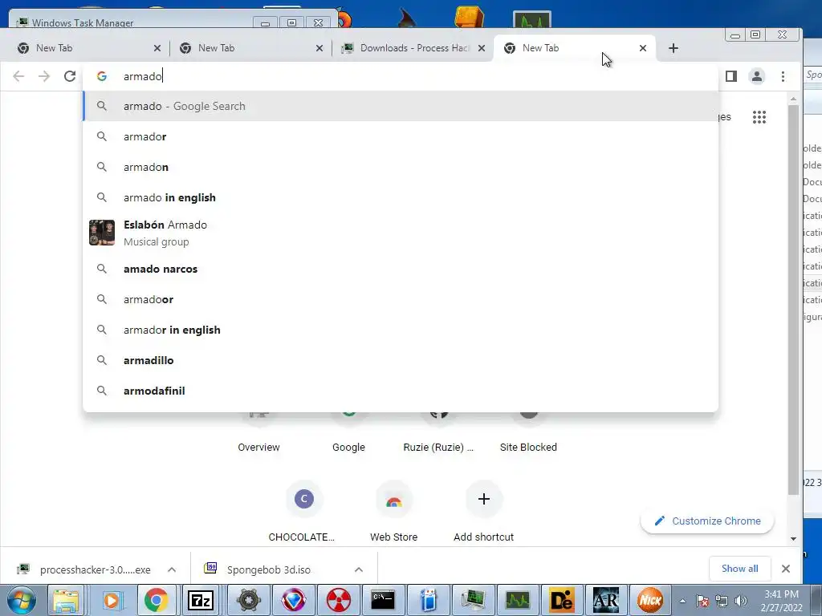This screenshot has height=616, width=822.
Task: Click the Customize Chrome button
Action: pos(707,521)
